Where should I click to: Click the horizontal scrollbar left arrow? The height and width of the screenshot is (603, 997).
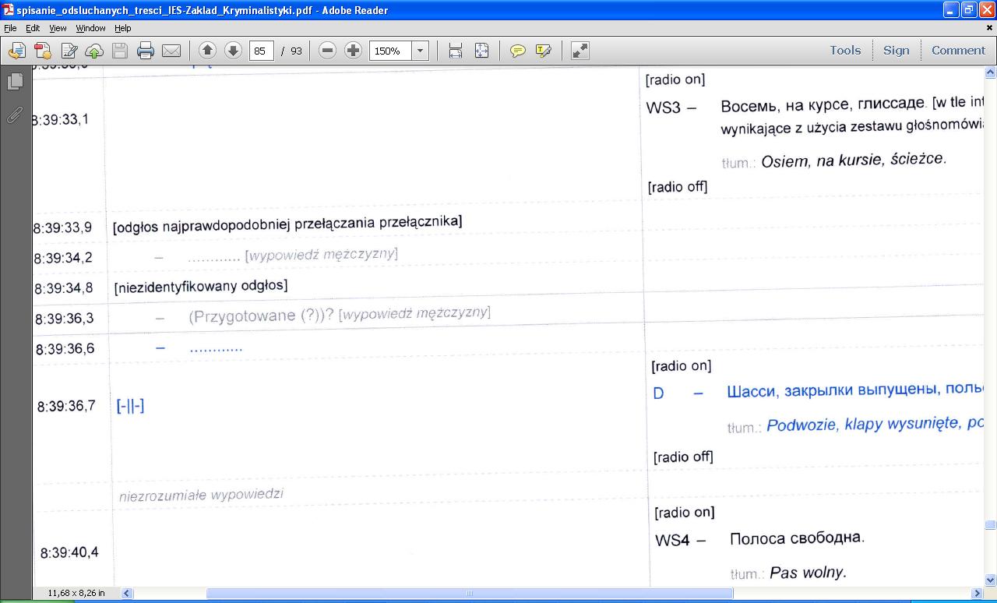click(x=127, y=593)
